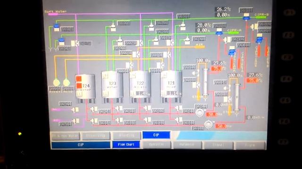Select valve V2S12 symbol
The height and width of the screenshot is (169, 302).
[196, 73]
